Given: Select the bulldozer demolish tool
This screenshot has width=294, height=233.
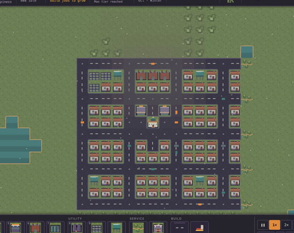Looking at the screenshot, I should [200, 227].
